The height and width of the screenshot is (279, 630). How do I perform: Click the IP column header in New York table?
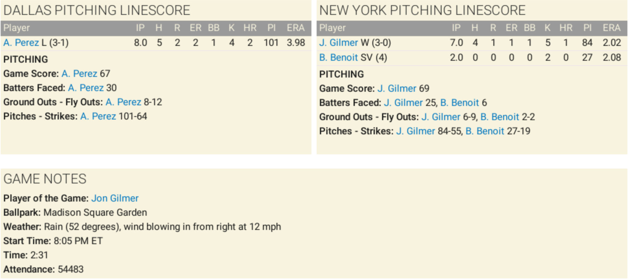tap(456, 28)
